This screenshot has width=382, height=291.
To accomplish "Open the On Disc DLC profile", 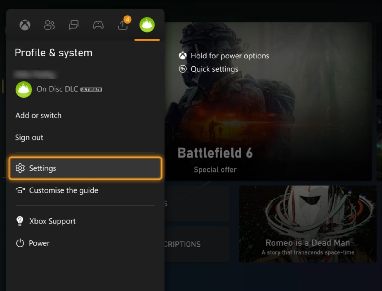I will pos(59,89).
